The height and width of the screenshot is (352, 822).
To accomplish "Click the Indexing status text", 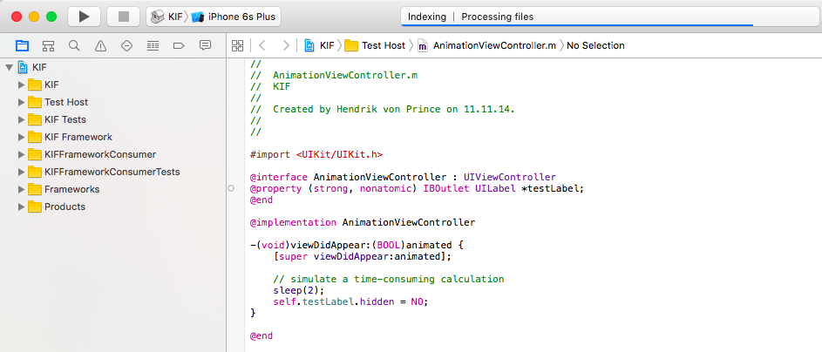I will [x=427, y=17].
